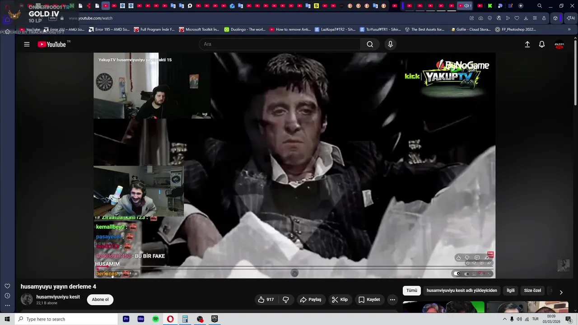
Task: Click the YouTube logo to go home
Action: (52, 44)
